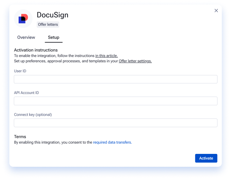Click into the API Account ID field
Screen dimensions: 231x179
pyautogui.click(x=116, y=101)
